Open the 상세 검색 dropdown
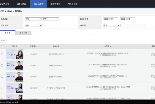This screenshot has height=104, width=155. pos(111,25)
